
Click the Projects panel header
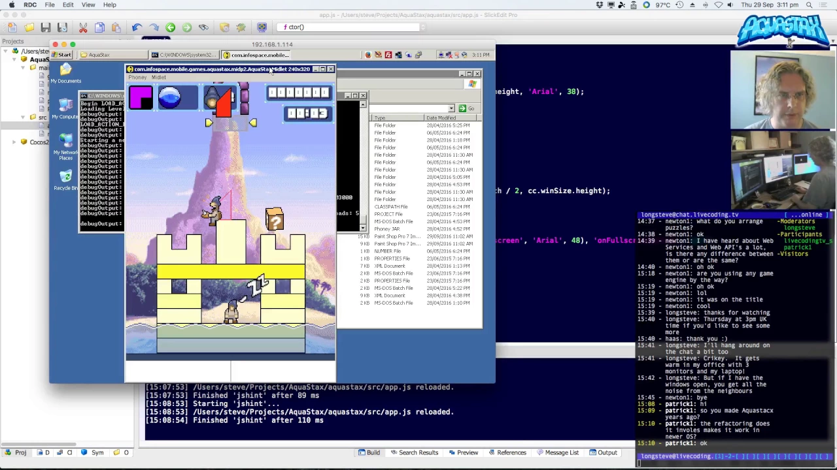pos(13,41)
